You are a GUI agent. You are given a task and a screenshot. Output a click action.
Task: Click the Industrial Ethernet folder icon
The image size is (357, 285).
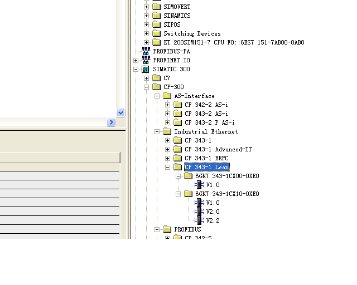pos(167,131)
